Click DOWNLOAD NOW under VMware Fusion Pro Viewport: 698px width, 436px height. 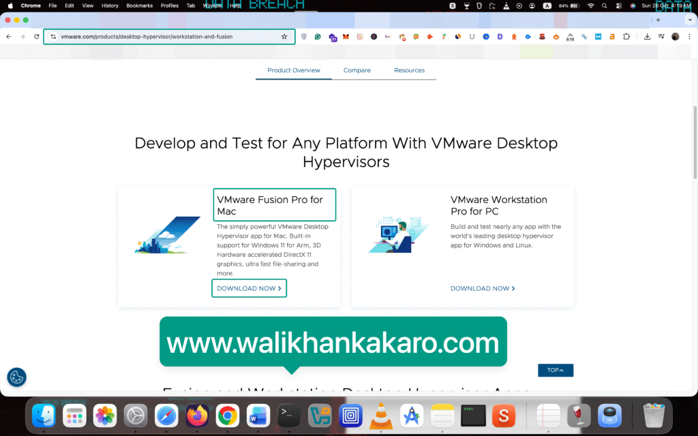[249, 288]
